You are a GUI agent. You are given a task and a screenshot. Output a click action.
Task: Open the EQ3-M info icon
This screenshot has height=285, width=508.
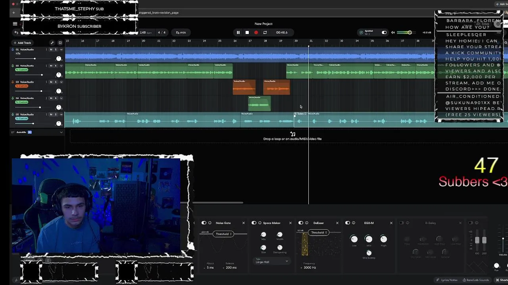point(354,223)
